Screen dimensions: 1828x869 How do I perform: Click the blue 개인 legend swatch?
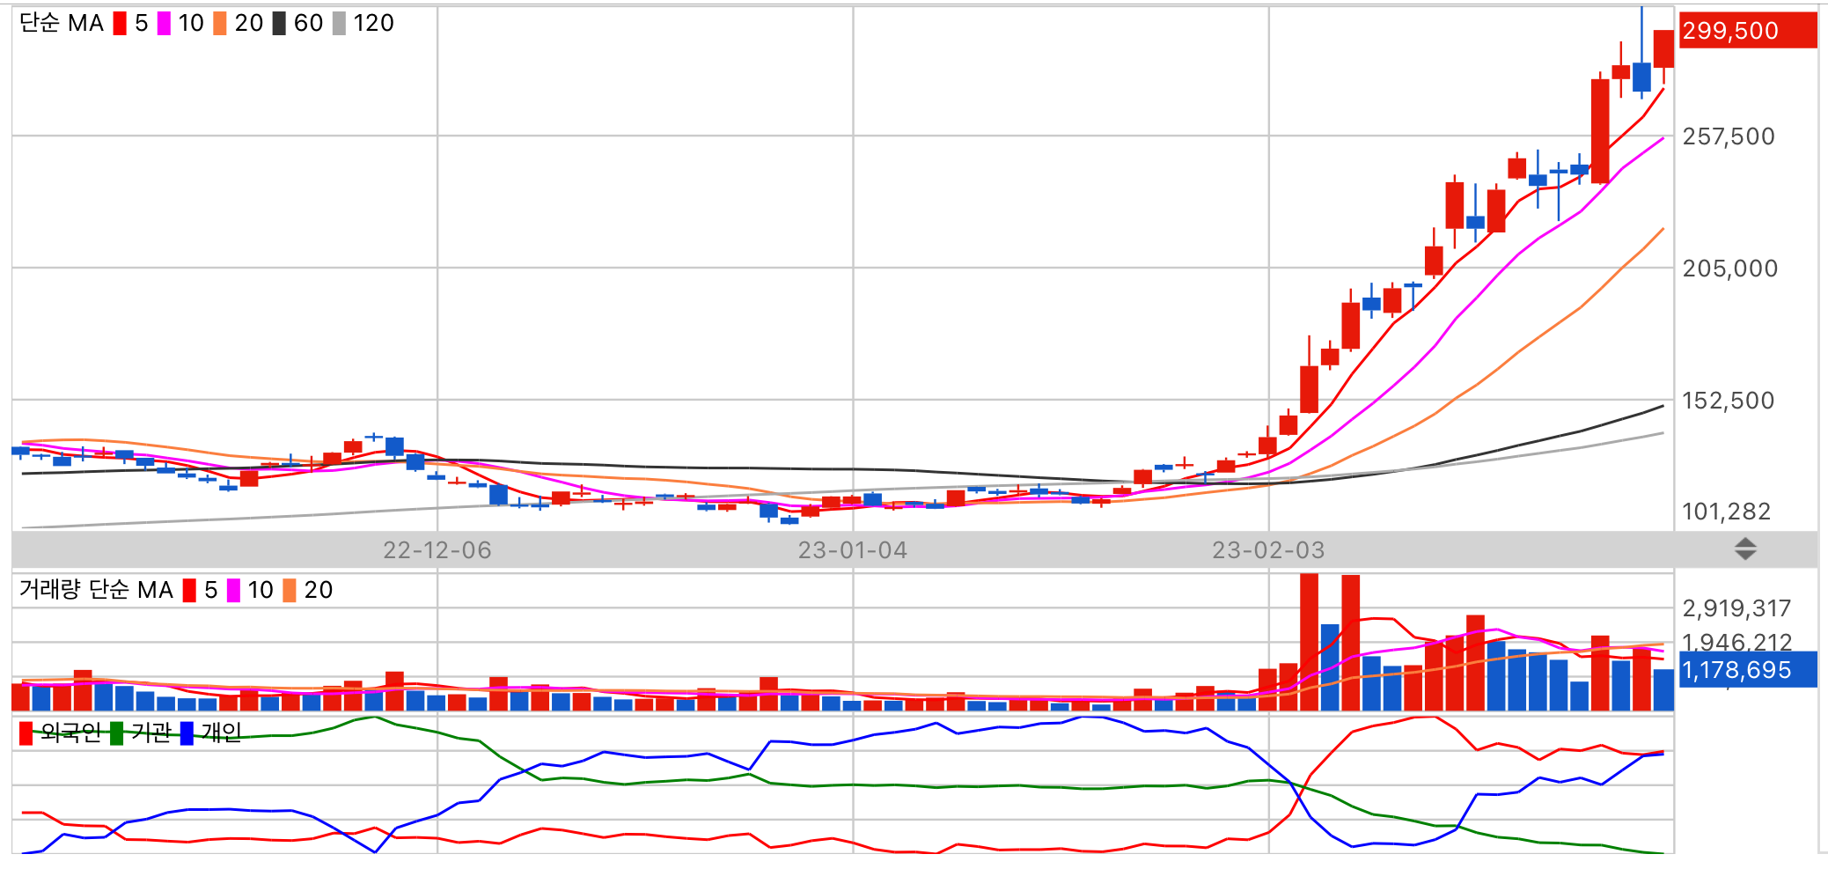[x=187, y=733]
